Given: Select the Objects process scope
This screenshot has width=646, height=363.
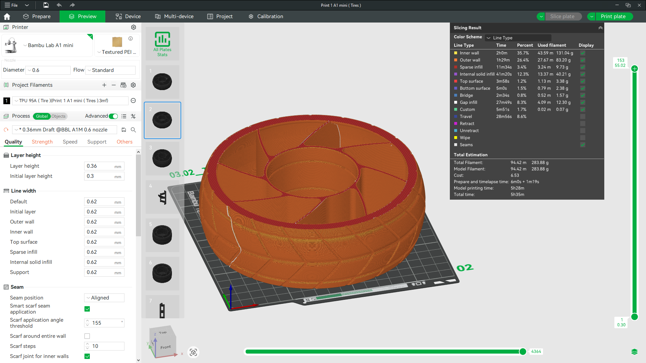Looking at the screenshot, I should pyautogui.click(x=59, y=116).
